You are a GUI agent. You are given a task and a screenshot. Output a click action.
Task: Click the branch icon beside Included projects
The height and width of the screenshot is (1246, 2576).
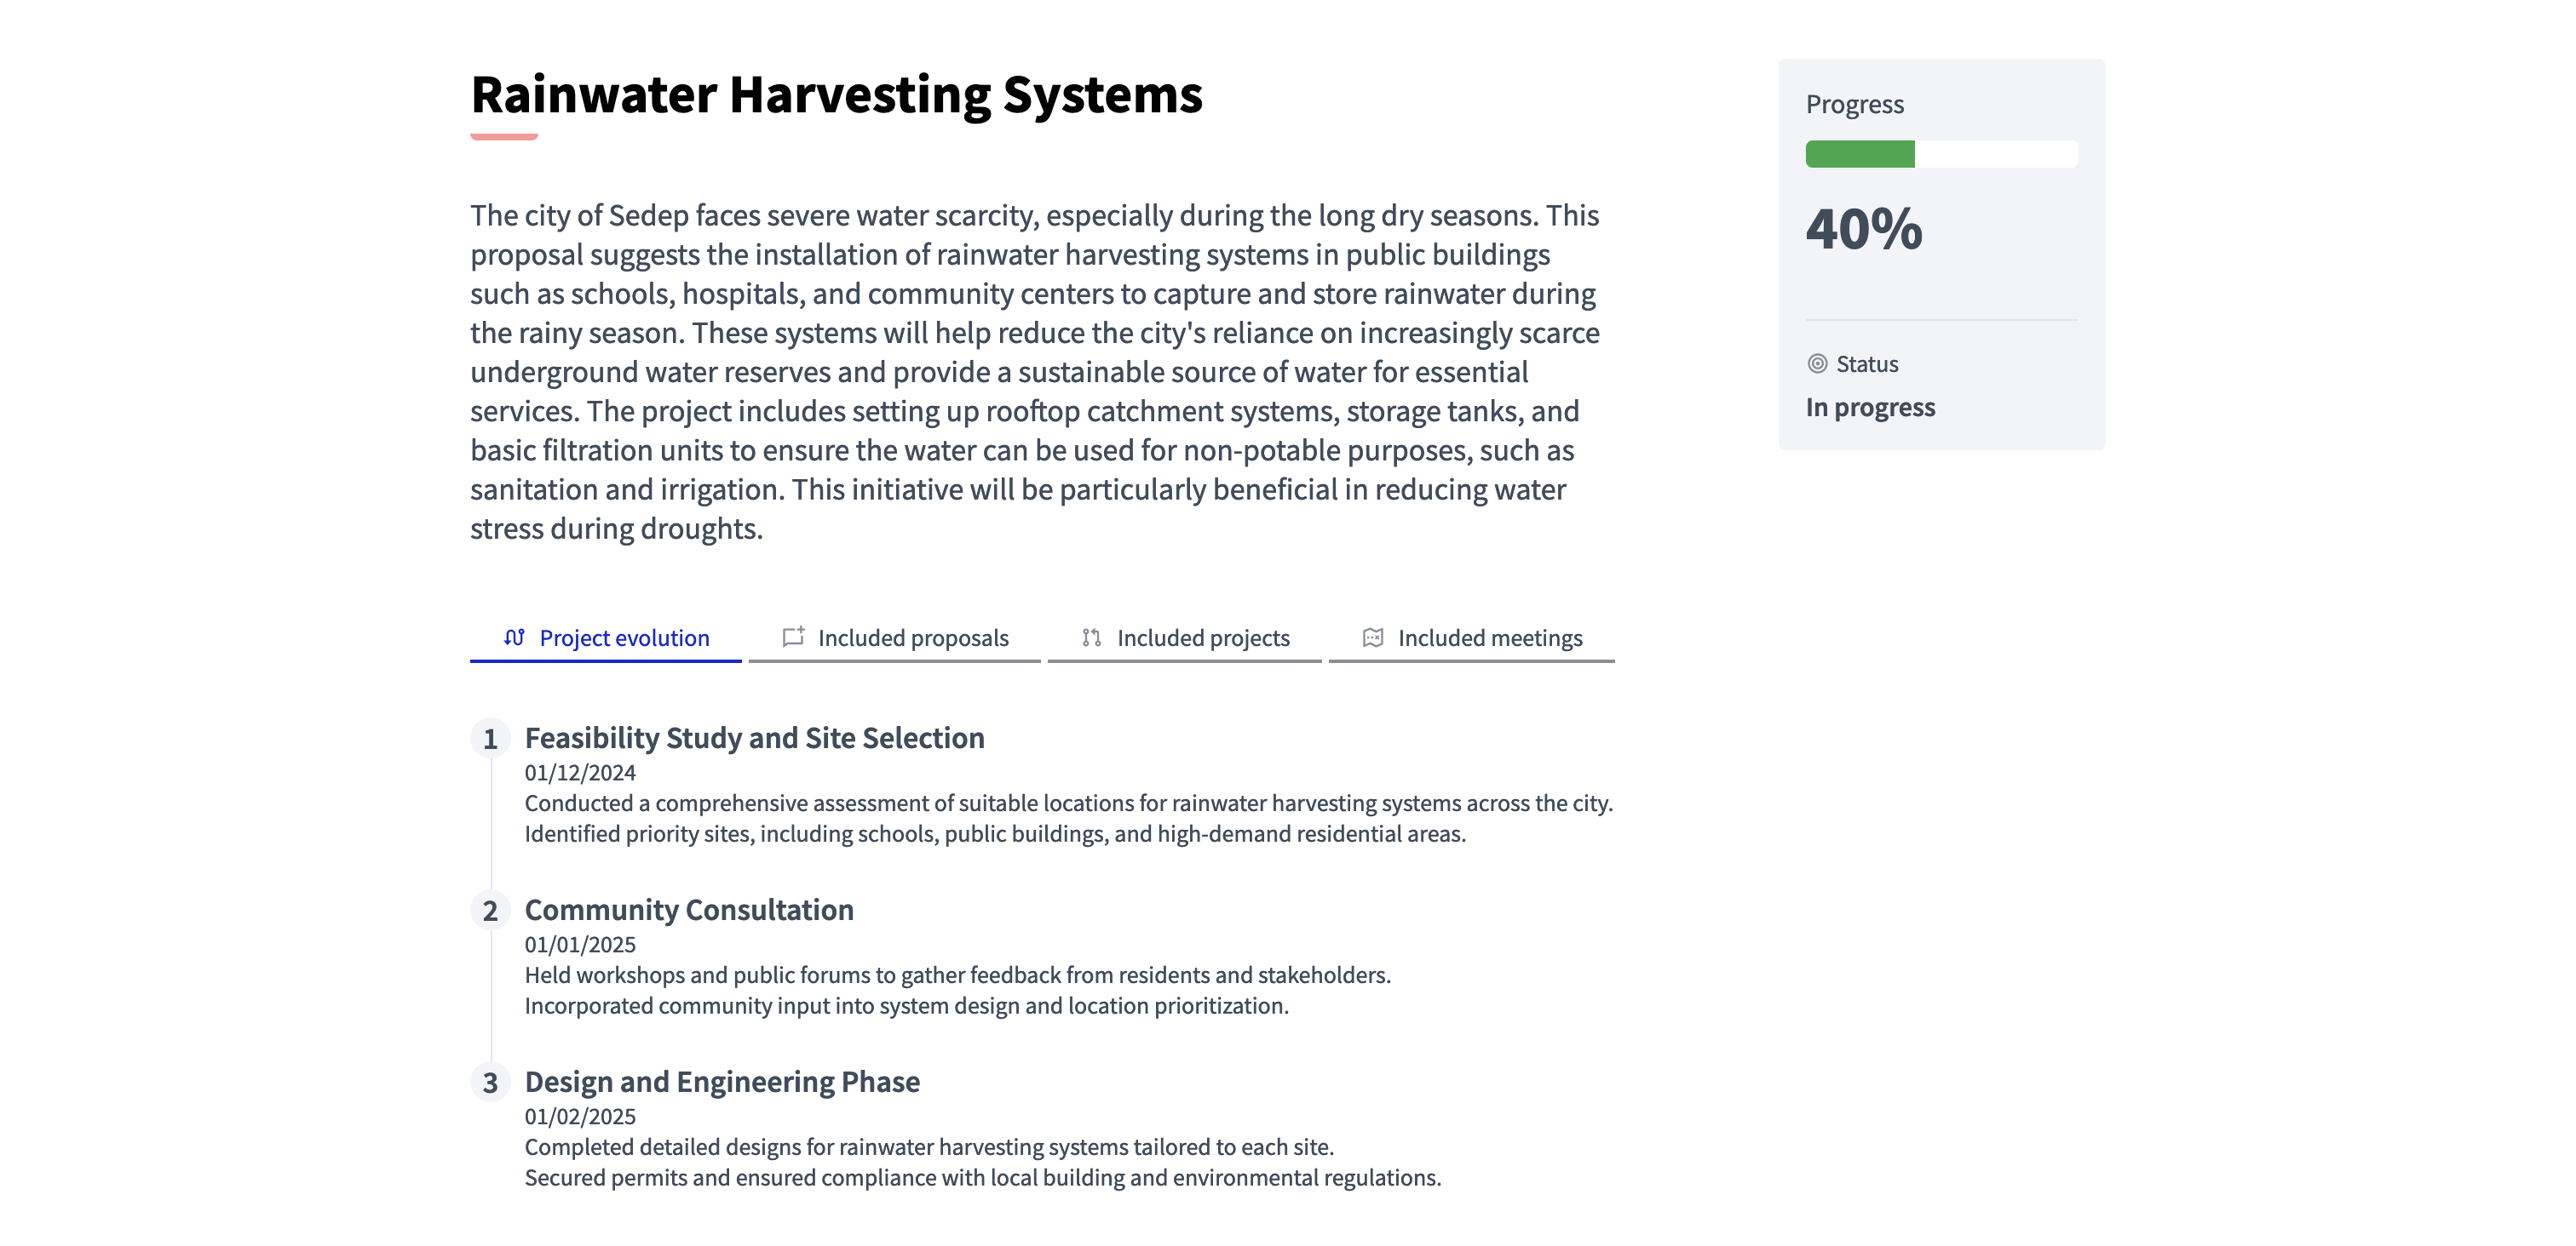pyautogui.click(x=1092, y=637)
